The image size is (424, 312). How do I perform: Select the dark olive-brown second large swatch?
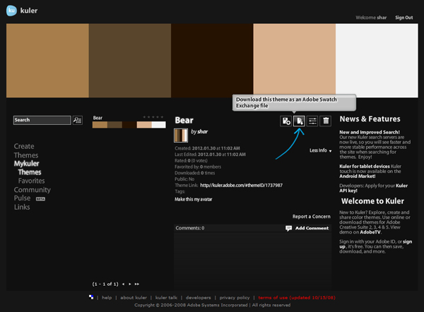tap(130, 61)
